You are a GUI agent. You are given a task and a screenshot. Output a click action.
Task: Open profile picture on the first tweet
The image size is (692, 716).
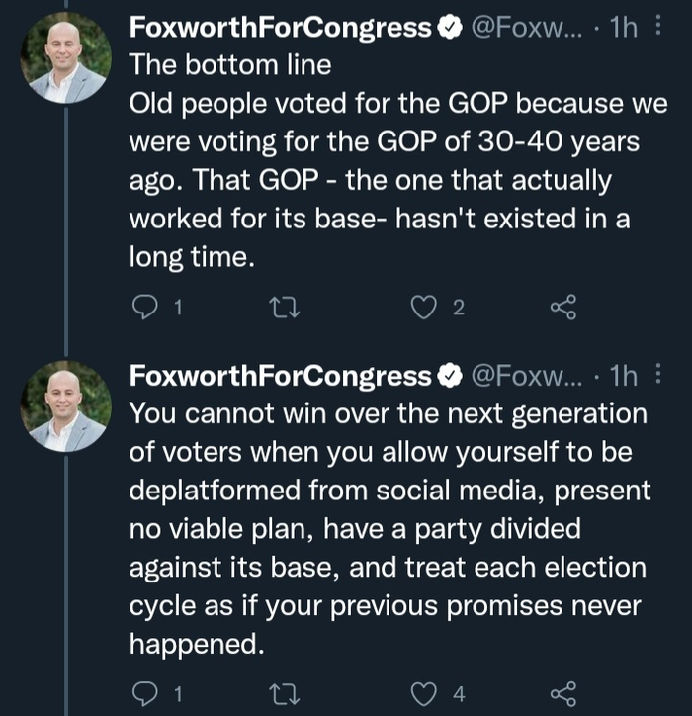[66, 57]
